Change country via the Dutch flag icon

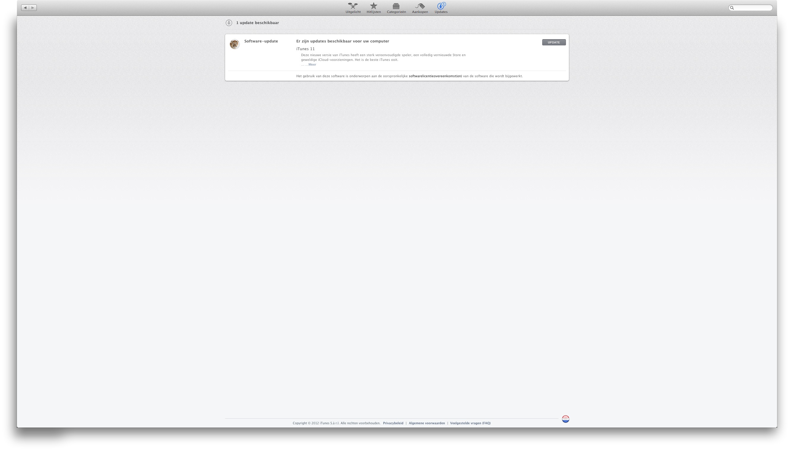point(565,419)
